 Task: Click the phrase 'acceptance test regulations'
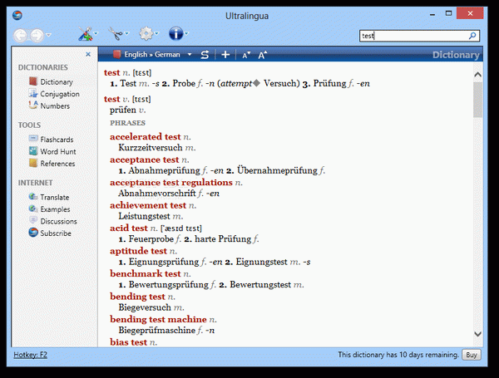pyautogui.click(x=171, y=183)
